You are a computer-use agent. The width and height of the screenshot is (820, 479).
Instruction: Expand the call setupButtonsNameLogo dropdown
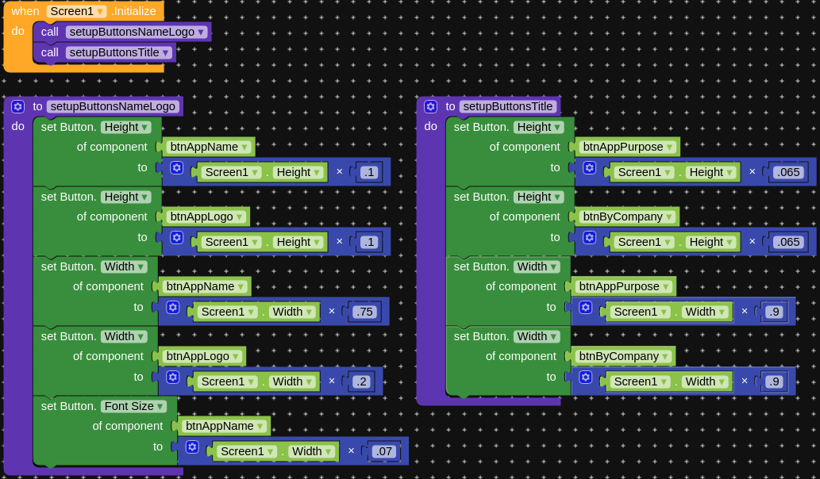(x=202, y=33)
